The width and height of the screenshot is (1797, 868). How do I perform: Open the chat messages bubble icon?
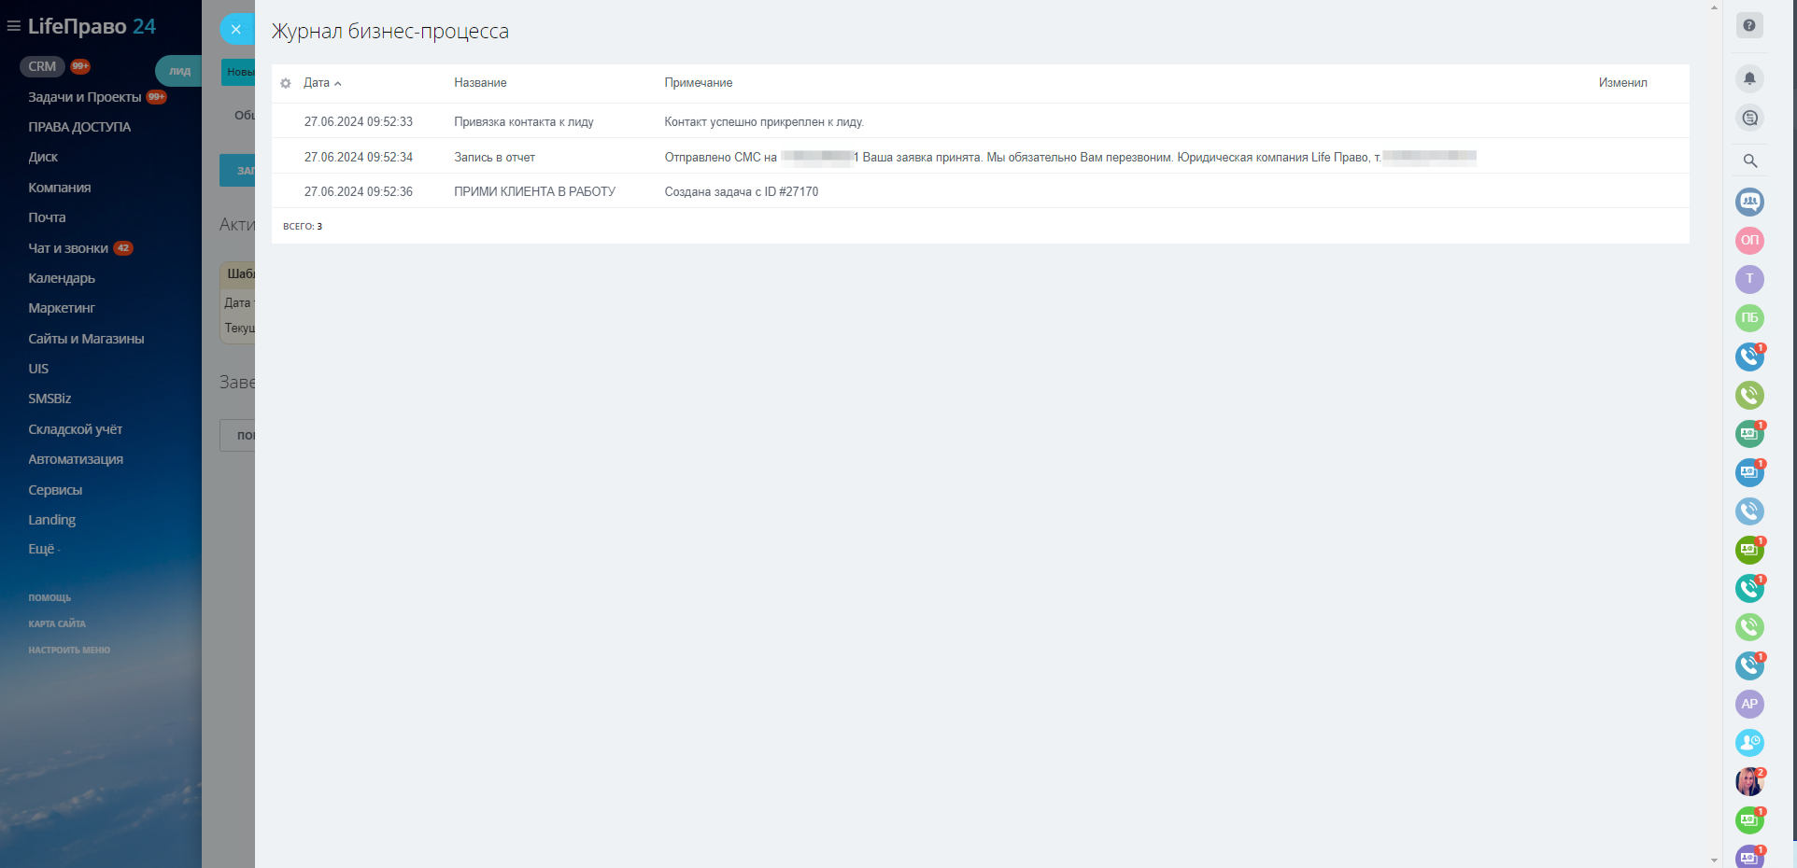1749,118
